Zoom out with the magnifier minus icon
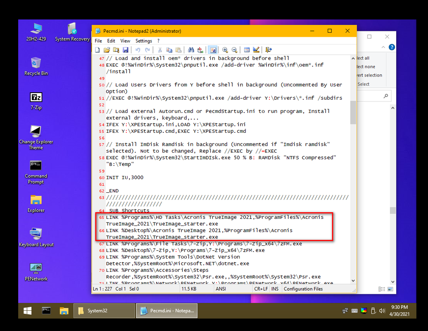The image size is (428, 331). point(235,50)
